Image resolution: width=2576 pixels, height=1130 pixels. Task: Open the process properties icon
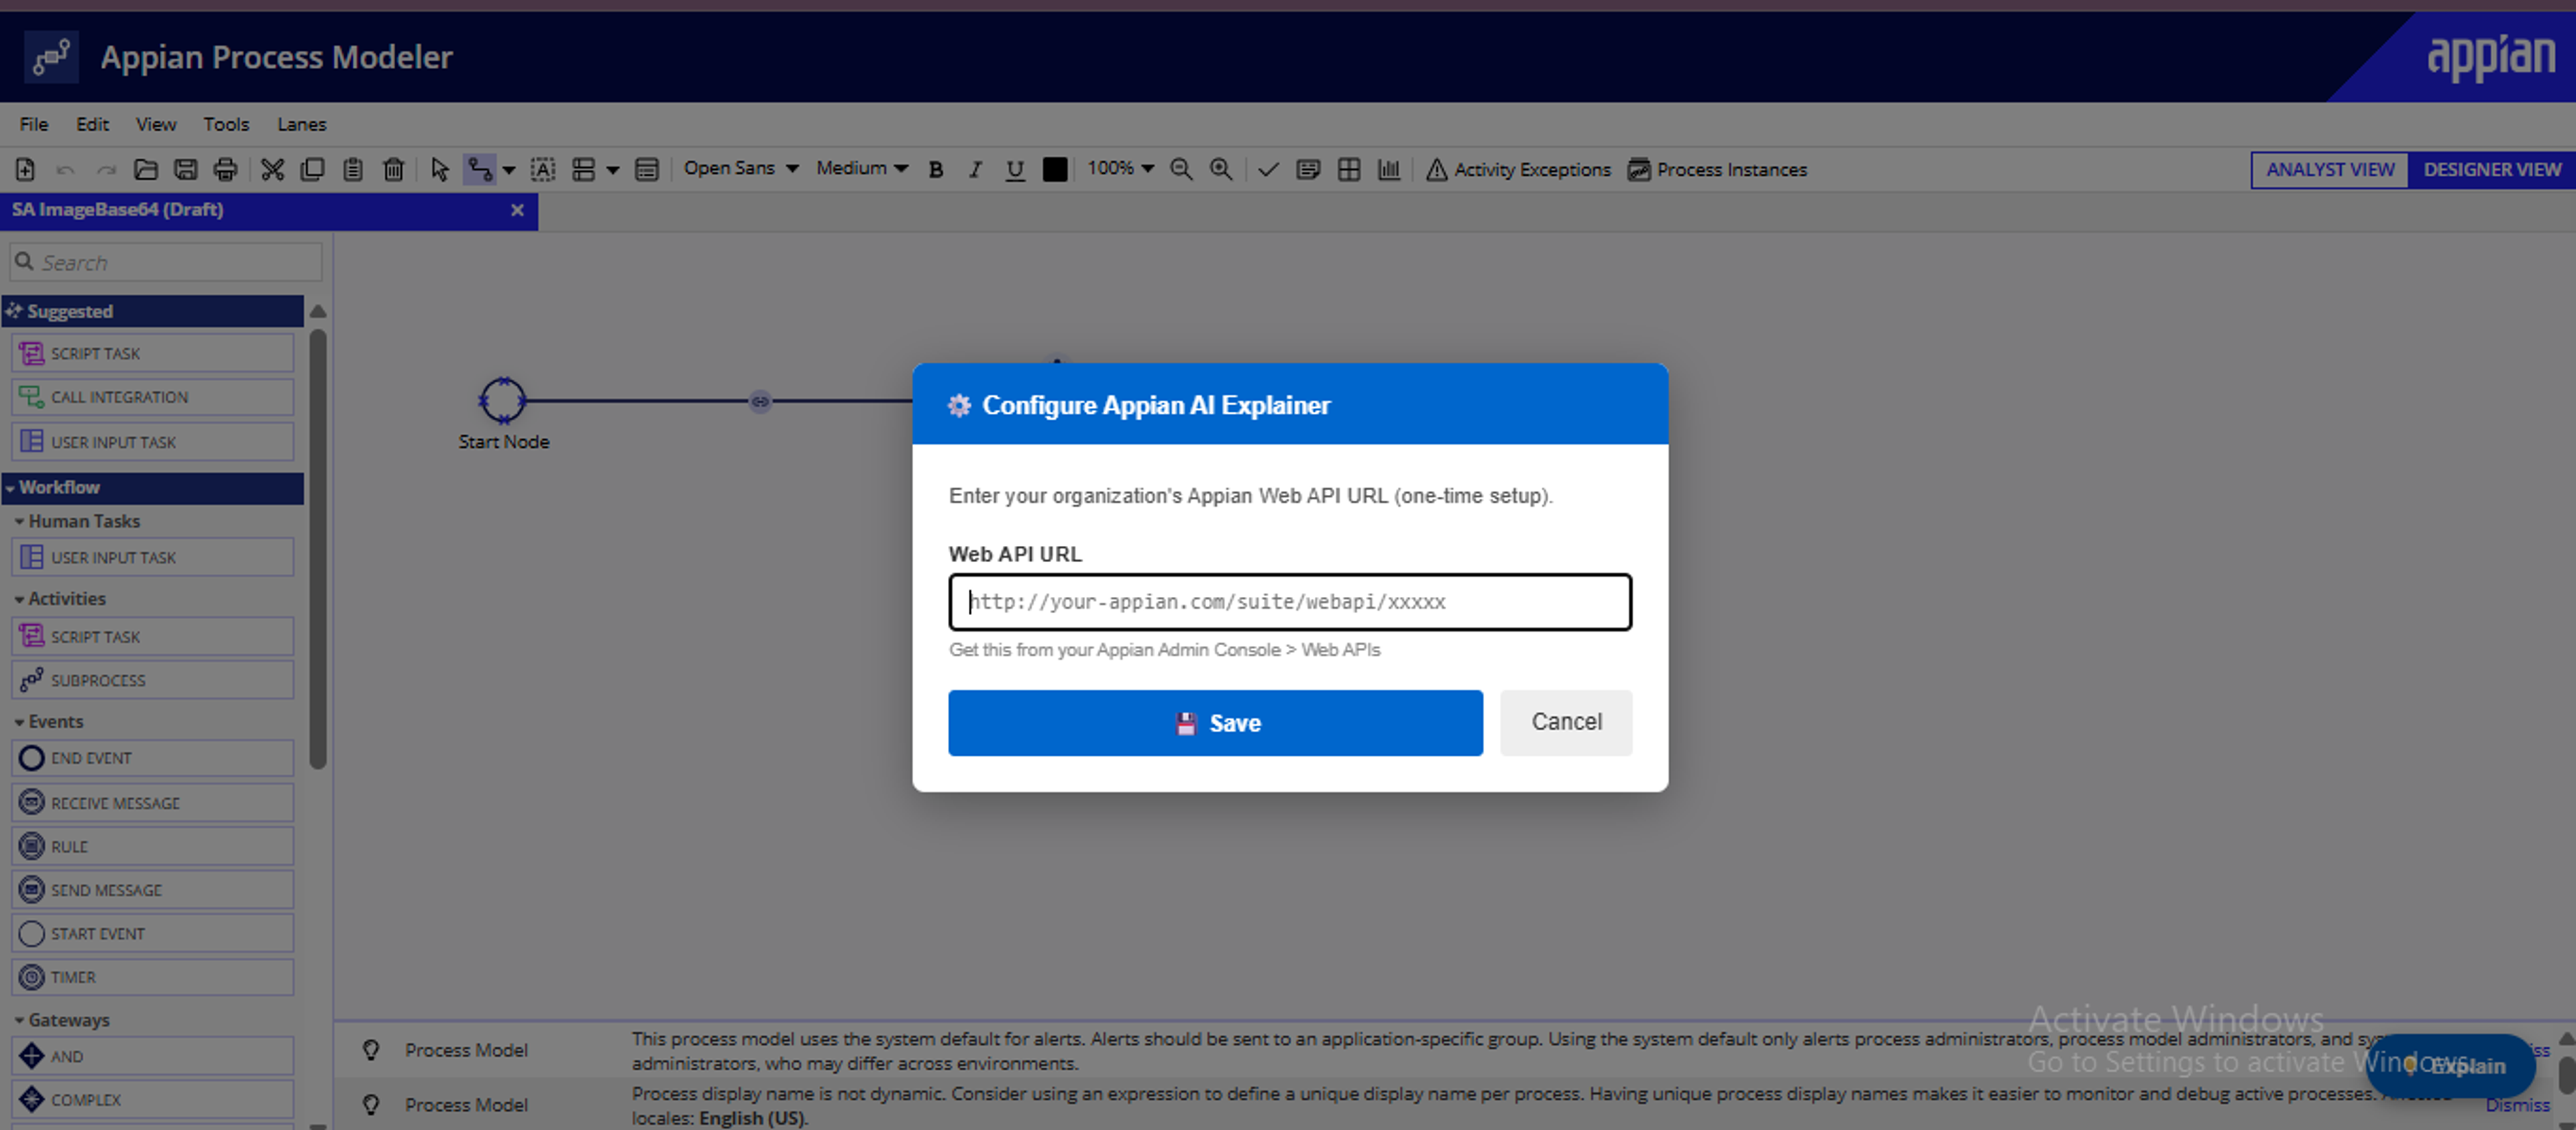[647, 169]
